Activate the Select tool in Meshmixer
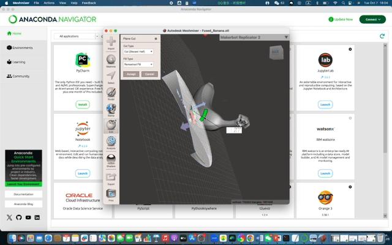Screen dimensions: 392x245 pyautogui.click(x=111, y=77)
